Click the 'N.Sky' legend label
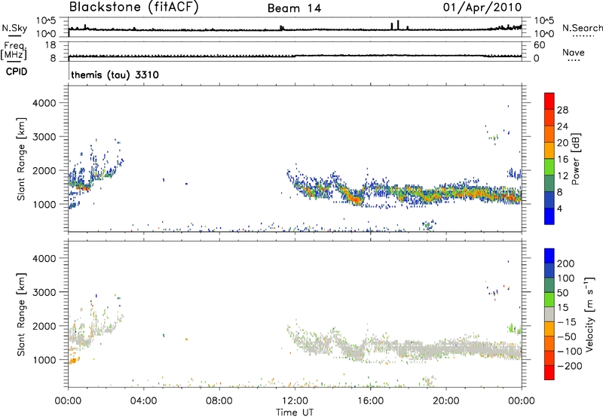 pyautogui.click(x=14, y=28)
